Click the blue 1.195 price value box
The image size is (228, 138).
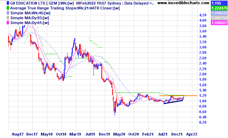coord(219,3)
